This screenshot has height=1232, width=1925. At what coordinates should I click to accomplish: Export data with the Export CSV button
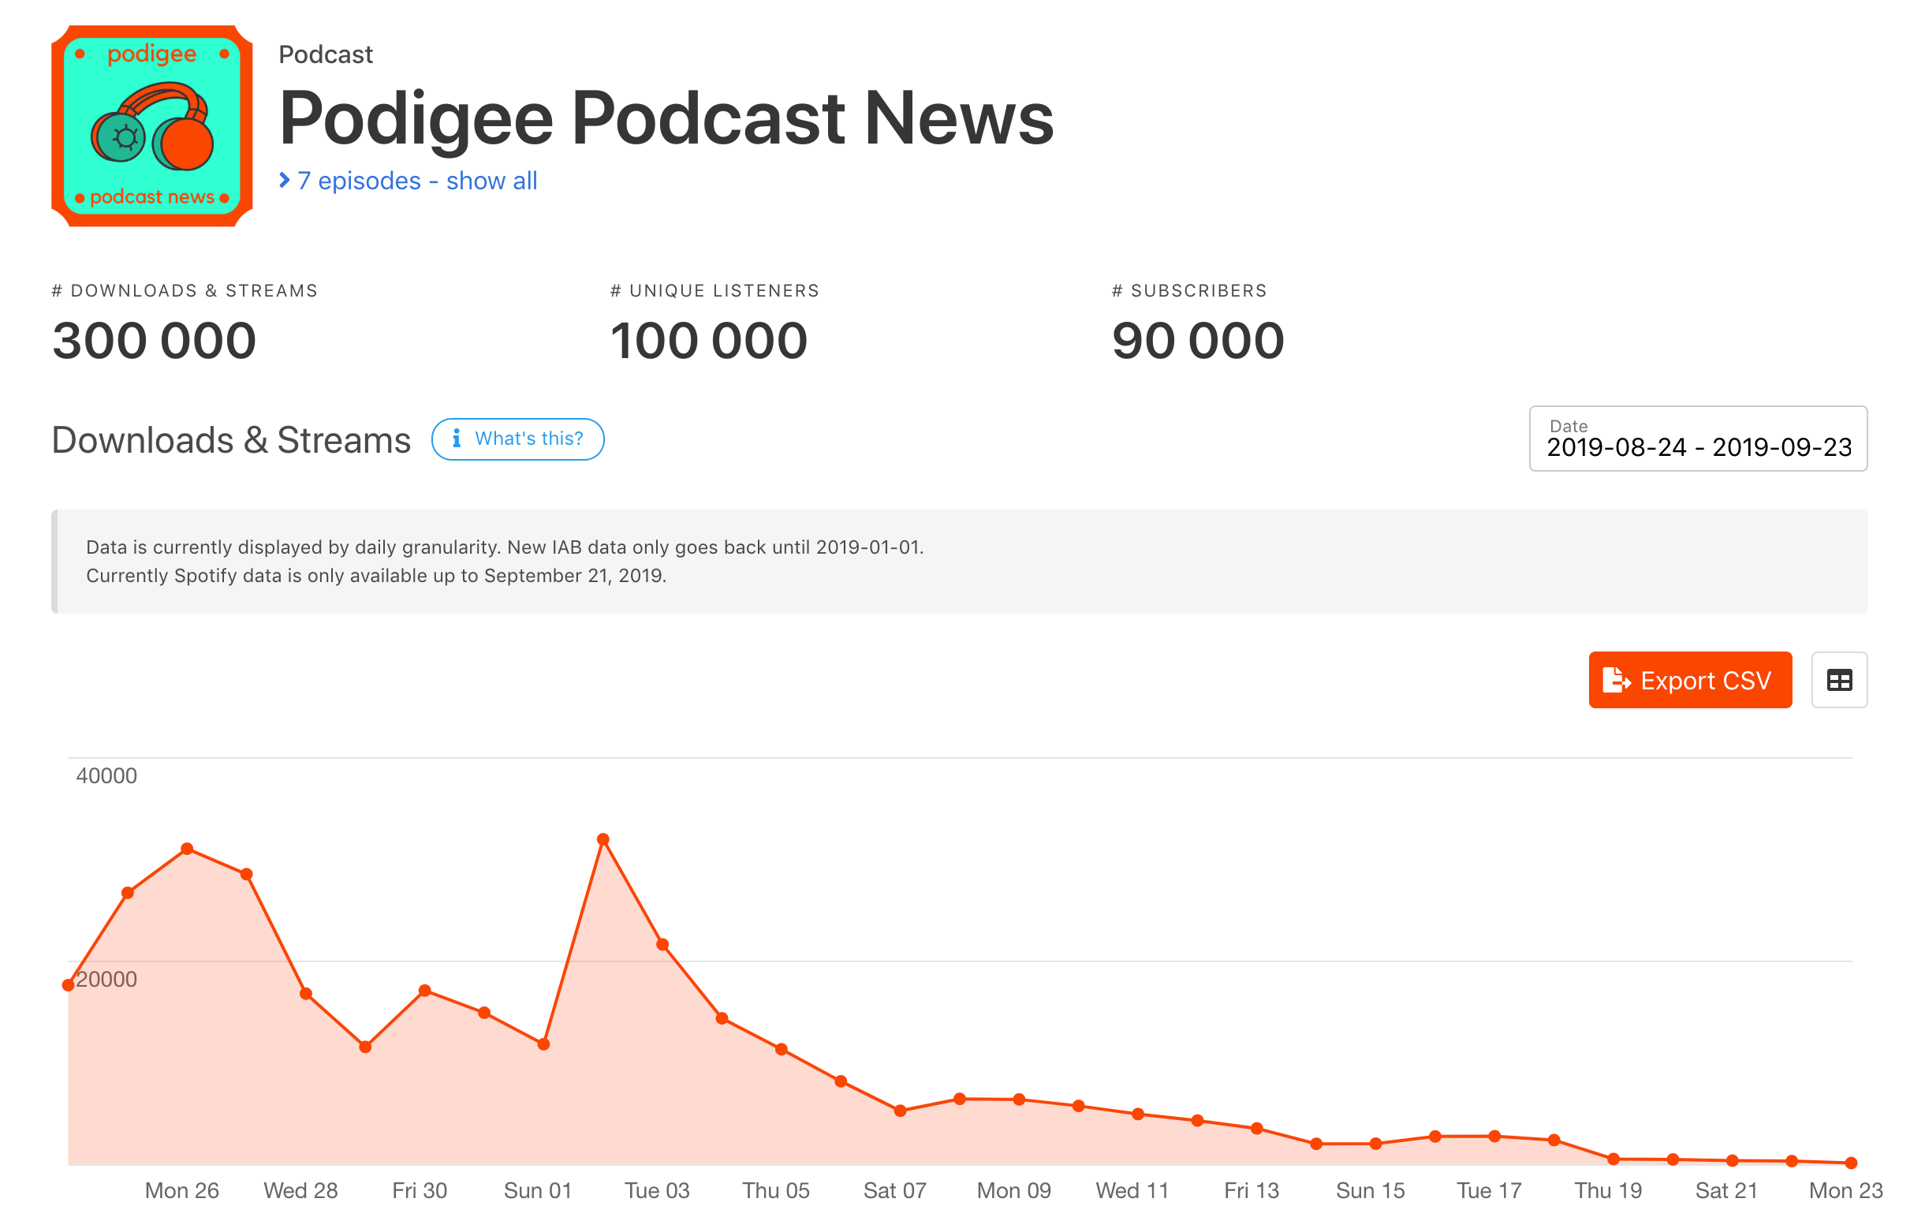[x=1690, y=680]
